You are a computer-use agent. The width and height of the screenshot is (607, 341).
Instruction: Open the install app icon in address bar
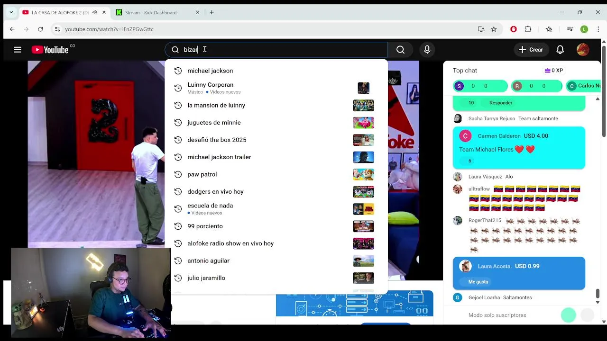click(x=481, y=29)
